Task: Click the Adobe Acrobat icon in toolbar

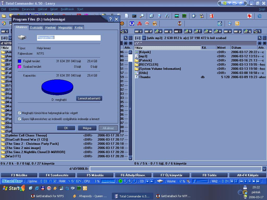Action: pos(139,23)
